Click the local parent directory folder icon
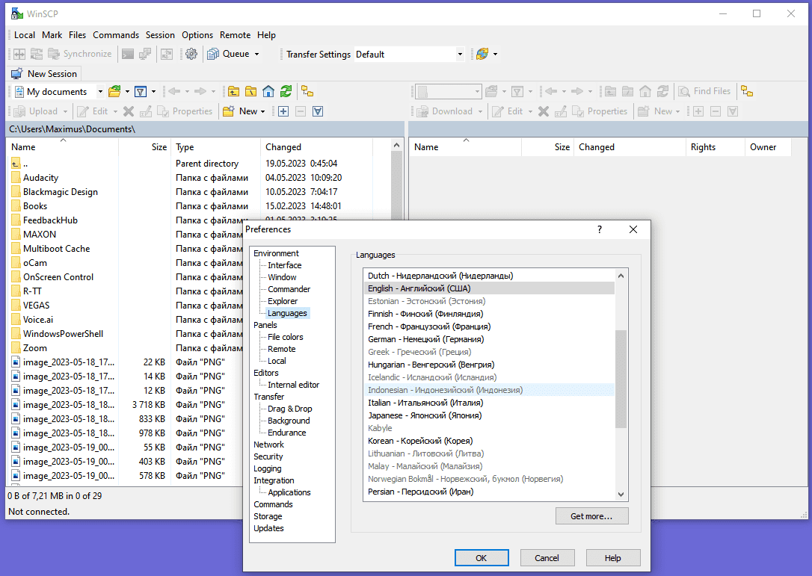The width and height of the screenshot is (812, 576). pos(234,91)
